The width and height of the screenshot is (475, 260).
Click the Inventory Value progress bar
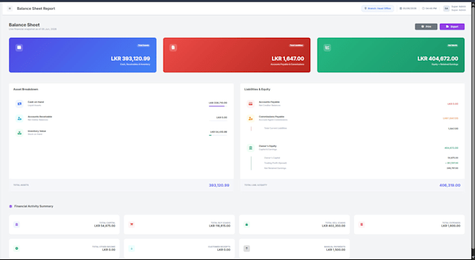click(x=218, y=135)
